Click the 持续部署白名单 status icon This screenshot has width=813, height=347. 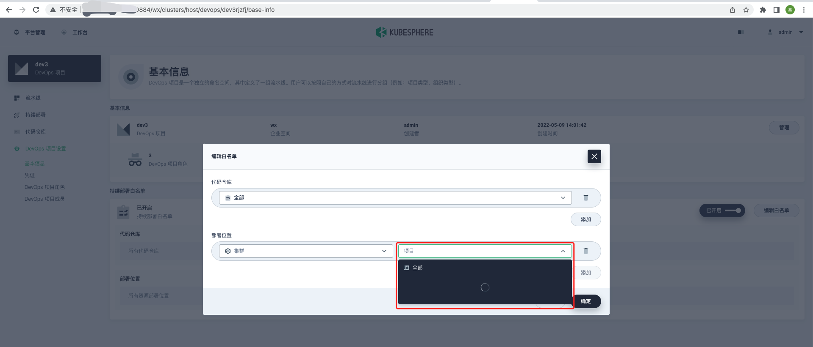pyautogui.click(x=123, y=212)
